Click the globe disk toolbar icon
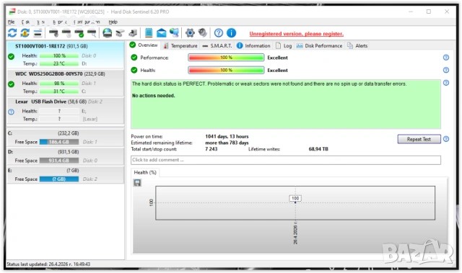Image resolution: width=462 pixels, height=273 pixels. (x=108, y=33)
